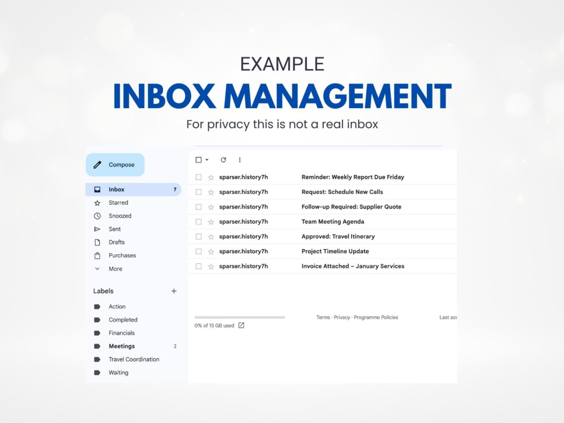Viewport: 564px width, 423px height.
Task: Click the Privacy link
Action: (342, 317)
